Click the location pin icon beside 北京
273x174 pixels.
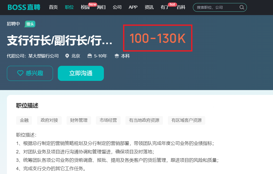[67, 56]
